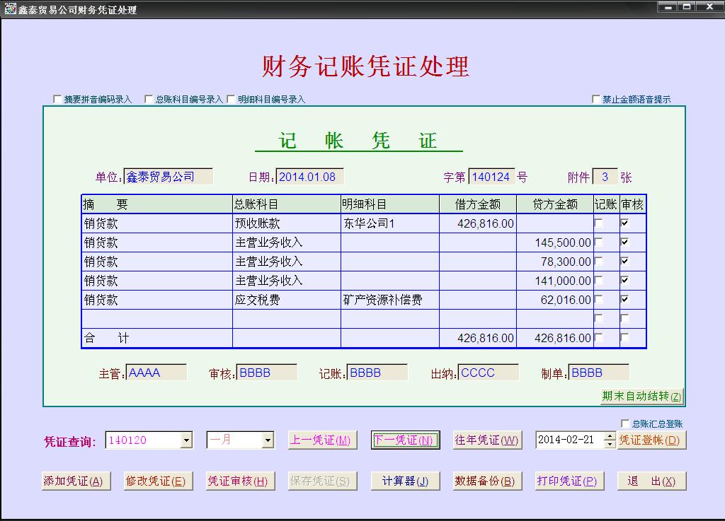725x521 pixels.
Task: Open the 凭证查询 voucher number dropdown
Action: point(188,440)
